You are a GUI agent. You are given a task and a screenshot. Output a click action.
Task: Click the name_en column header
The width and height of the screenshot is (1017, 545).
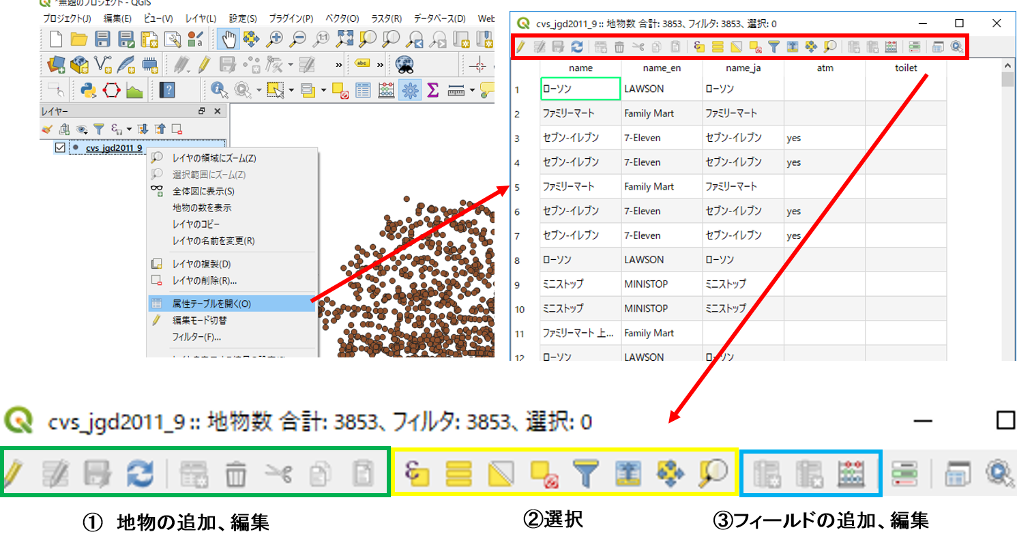tap(662, 68)
